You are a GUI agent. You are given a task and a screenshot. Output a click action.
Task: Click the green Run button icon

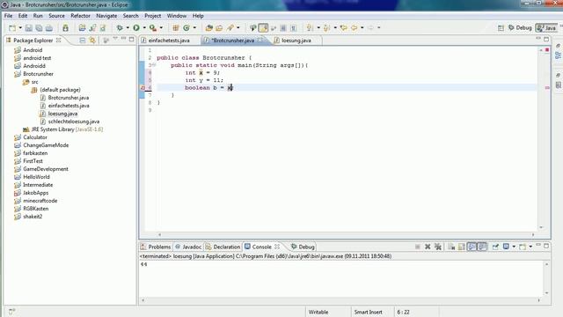pyautogui.click(x=136, y=27)
